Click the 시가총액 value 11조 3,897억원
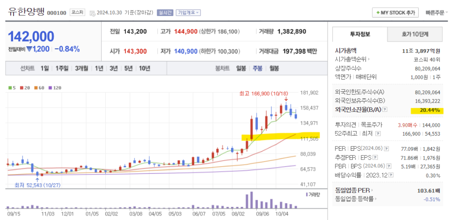The image size is (452, 220). (421, 51)
